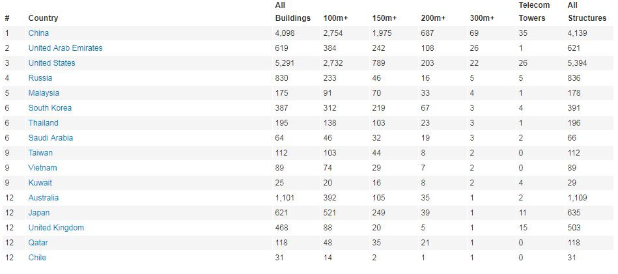Click the Thailand country link

(44, 123)
